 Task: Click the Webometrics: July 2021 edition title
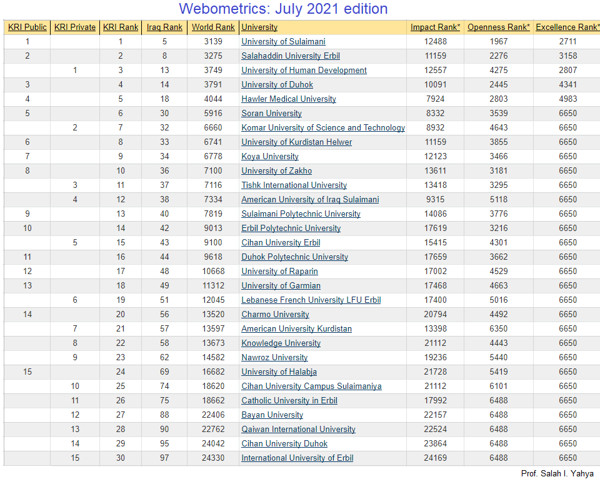(x=283, y=9)
